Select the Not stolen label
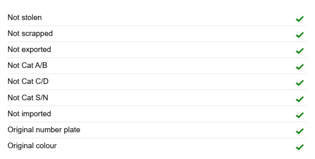Image resolution: width=315 pixels, height=159 pixels. [x=25, y=17]
